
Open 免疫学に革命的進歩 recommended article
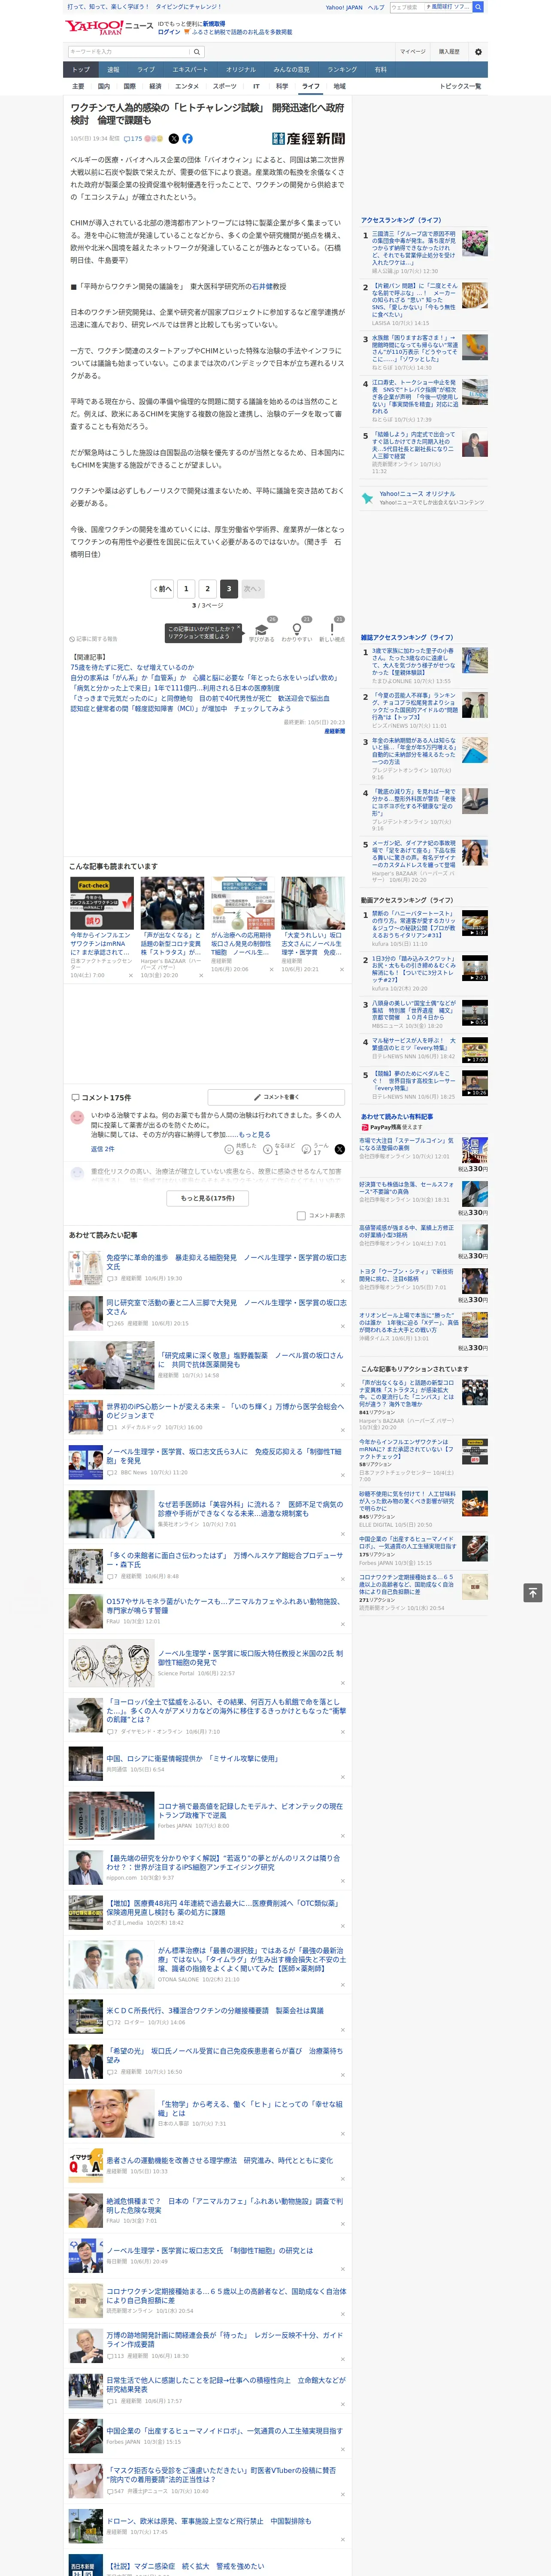click(226, 1262)
